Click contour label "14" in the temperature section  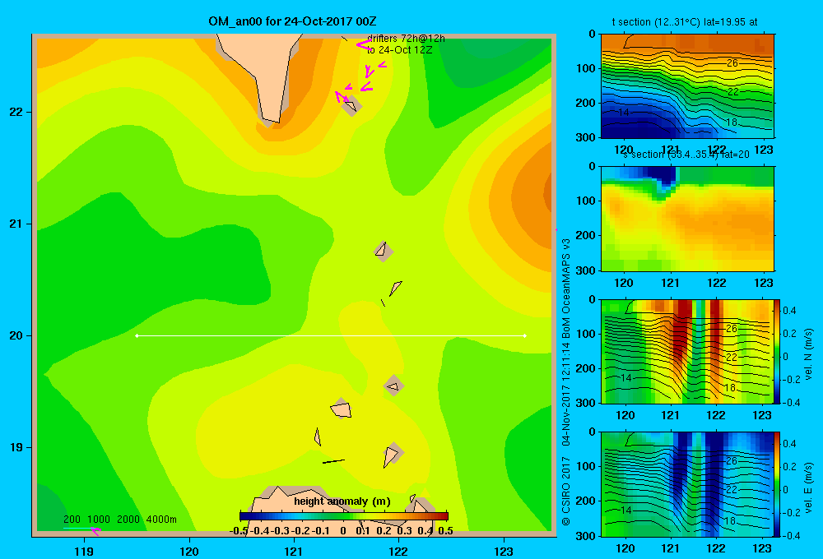click(623, 113)
